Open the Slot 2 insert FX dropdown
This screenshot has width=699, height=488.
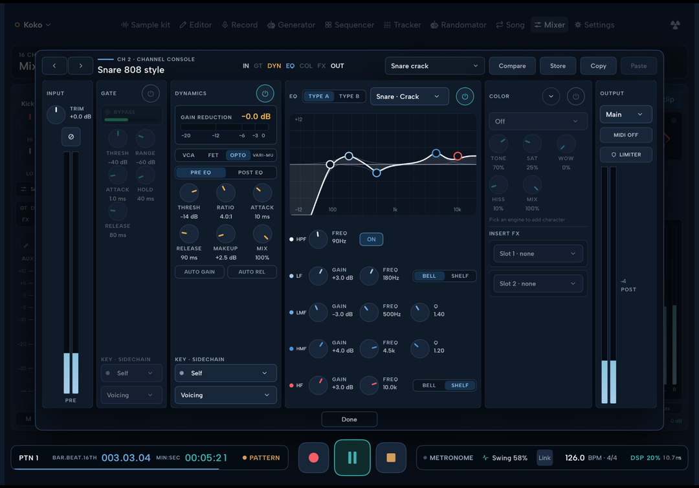[x=538, y=283]
